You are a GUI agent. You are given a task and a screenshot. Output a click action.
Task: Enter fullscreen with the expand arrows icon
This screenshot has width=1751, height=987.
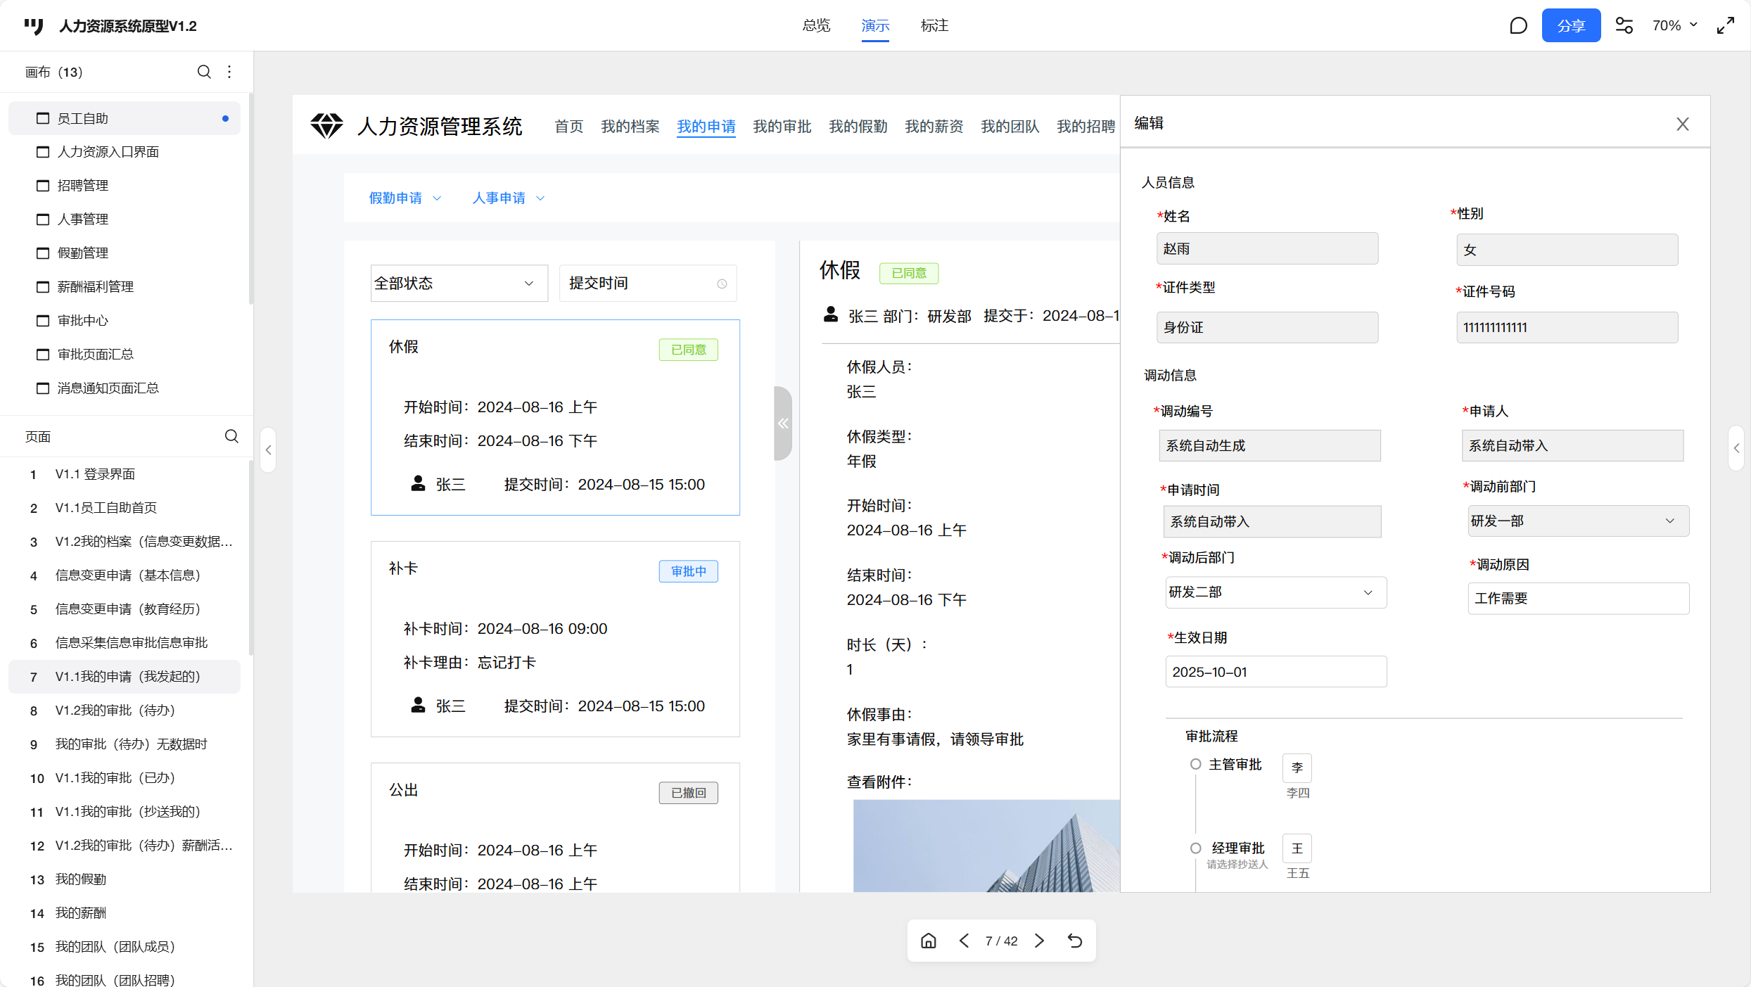pyautogui.click(x=1725, y=26)
